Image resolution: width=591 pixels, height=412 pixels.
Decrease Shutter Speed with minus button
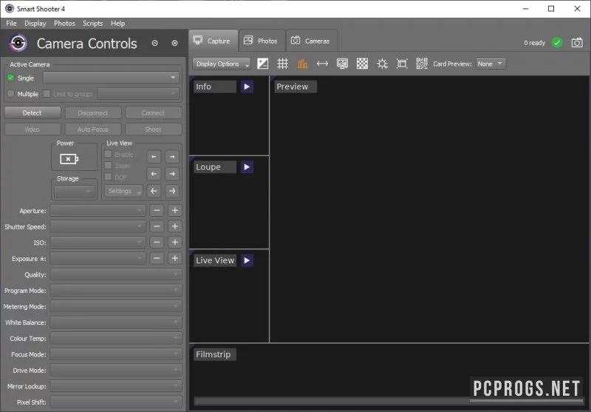pos(157,226)
